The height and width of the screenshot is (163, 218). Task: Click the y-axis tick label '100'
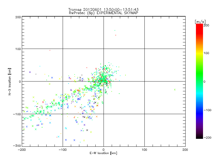tap(18, 49)
